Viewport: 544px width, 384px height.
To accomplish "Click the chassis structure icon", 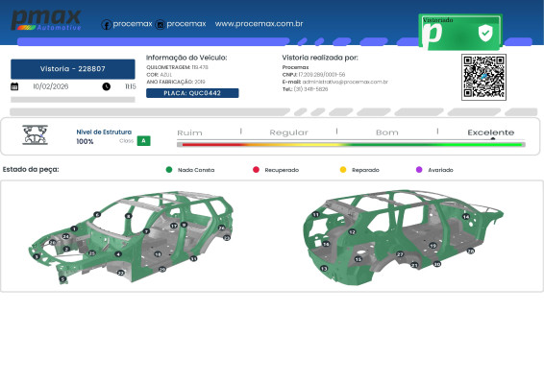I will pyautogui.click(x=35, y=134).
